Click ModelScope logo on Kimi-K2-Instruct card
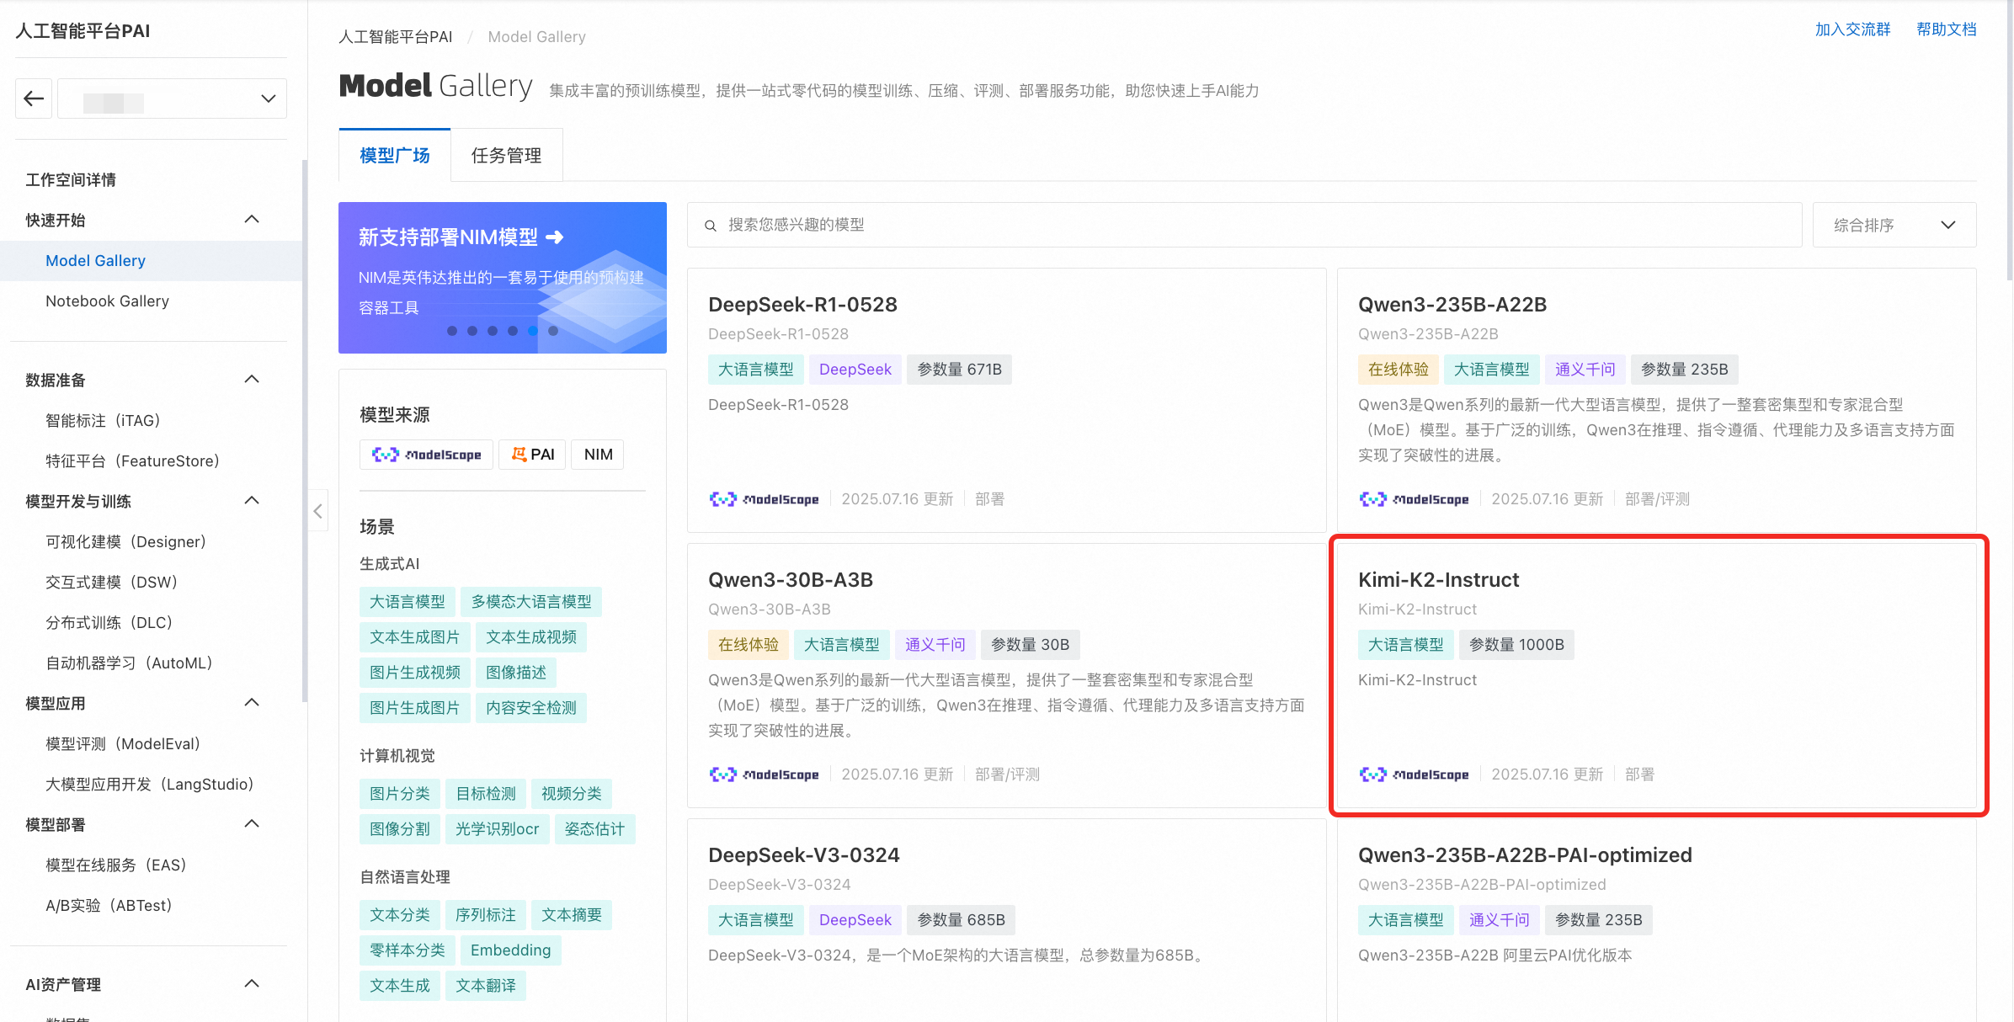 [x=1414, y=774]
